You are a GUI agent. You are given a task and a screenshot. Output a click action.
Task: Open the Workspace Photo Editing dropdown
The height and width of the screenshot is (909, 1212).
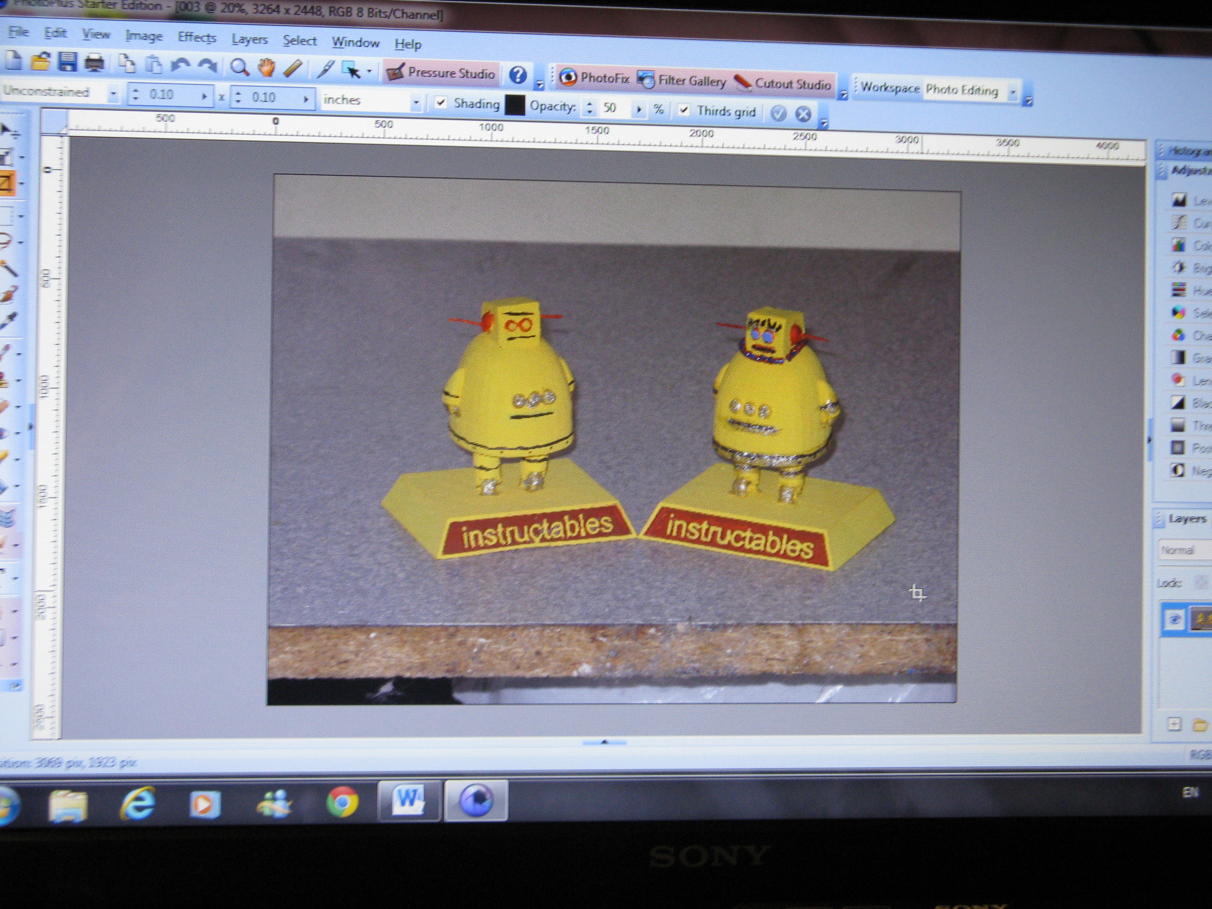(1013, 92)
